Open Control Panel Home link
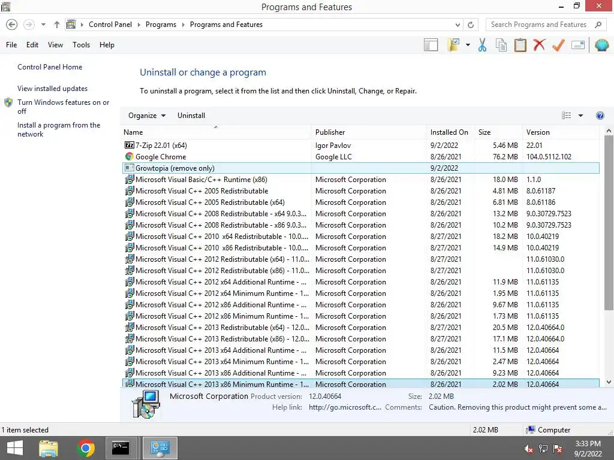This screenshot has width=614, height=460. 50,67
